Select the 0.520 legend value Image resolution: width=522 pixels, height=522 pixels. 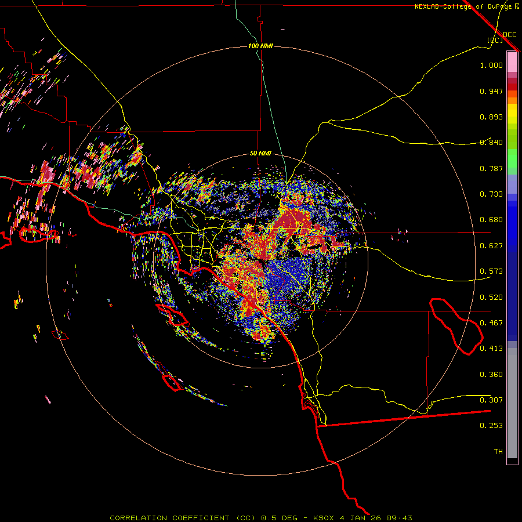(491, 298)
